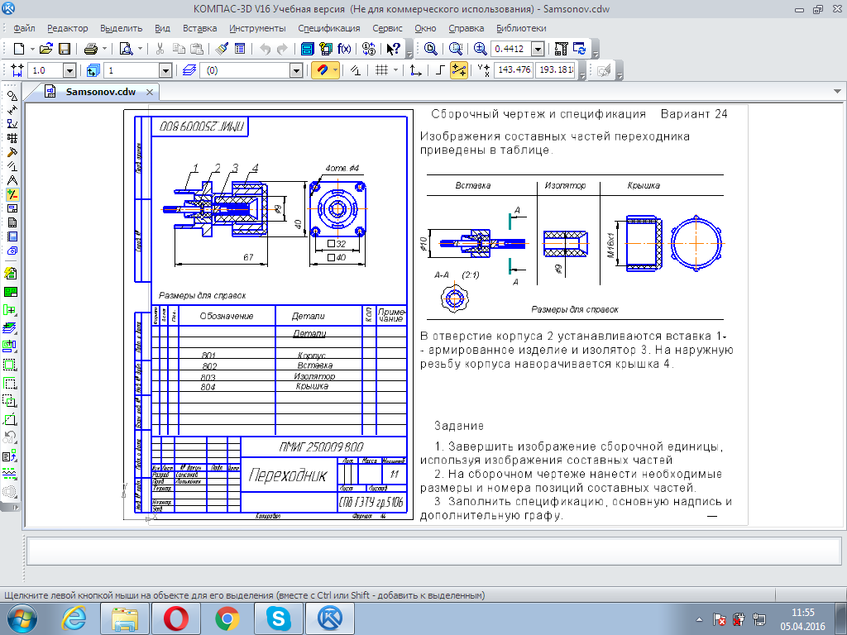Select the Measurement compass icon in sidebar

tap(12, 179)
